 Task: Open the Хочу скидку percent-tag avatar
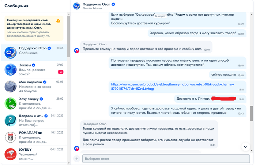(x=11, y=104)
